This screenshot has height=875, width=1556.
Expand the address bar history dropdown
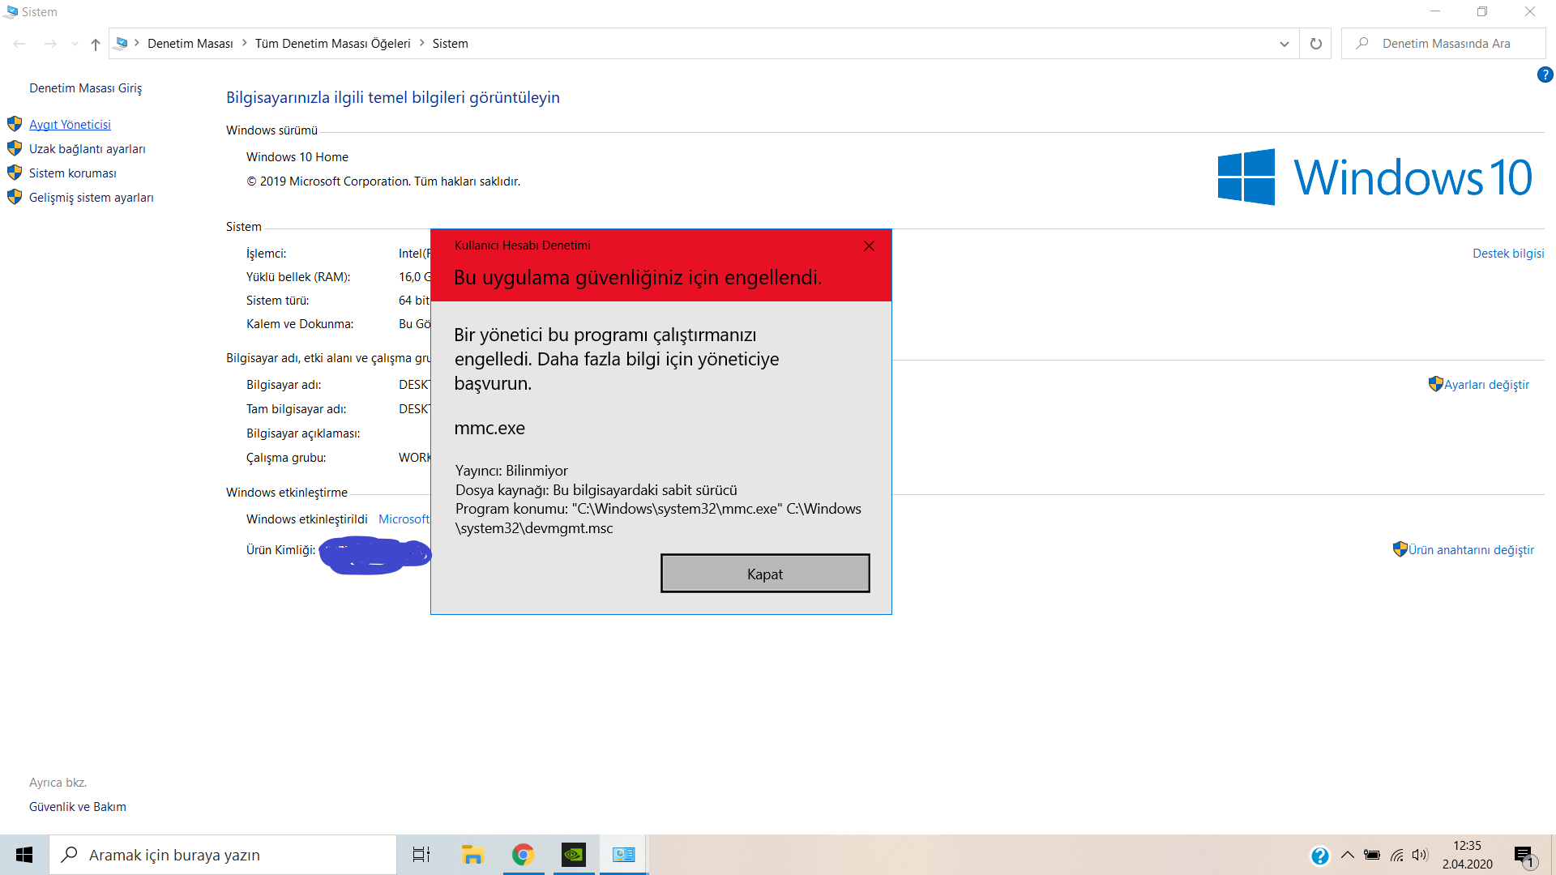pyautogui.click(x=1284, y=44)
